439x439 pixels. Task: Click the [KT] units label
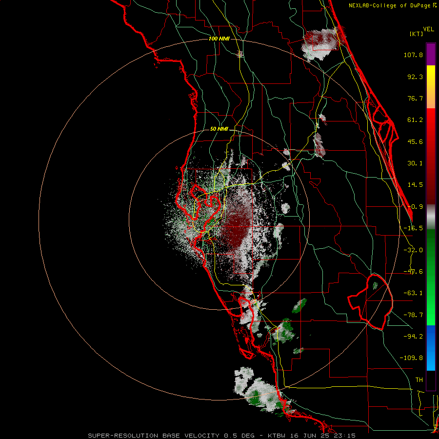(x=417, y=34)
